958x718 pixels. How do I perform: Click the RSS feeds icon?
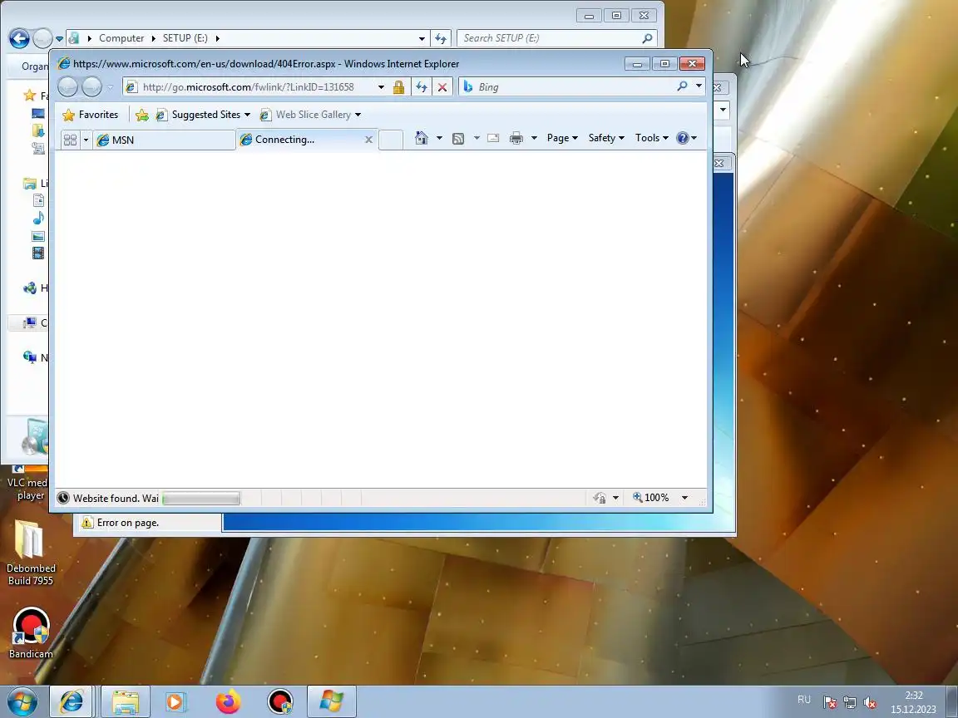(x=458, y=139)
